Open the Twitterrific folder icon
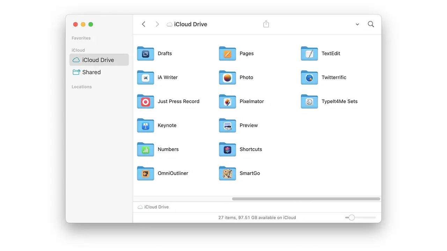447x251 pixels. (309, 78)
